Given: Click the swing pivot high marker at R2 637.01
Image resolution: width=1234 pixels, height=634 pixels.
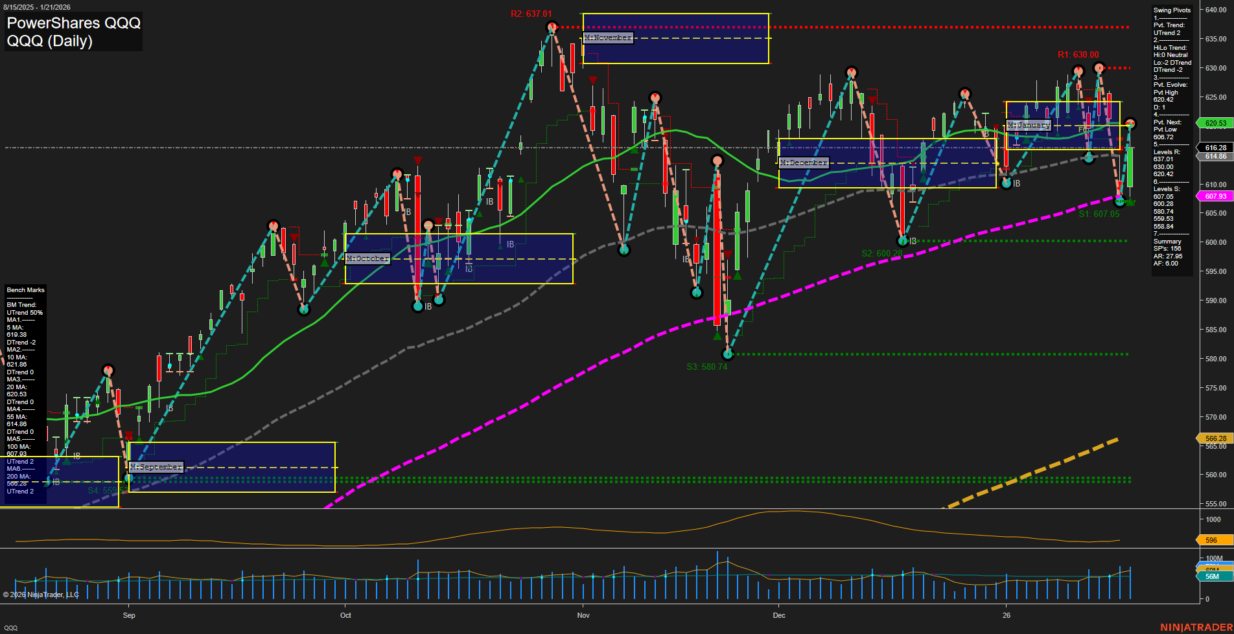Looking at the screenshot, I should (x=552, y=27).
